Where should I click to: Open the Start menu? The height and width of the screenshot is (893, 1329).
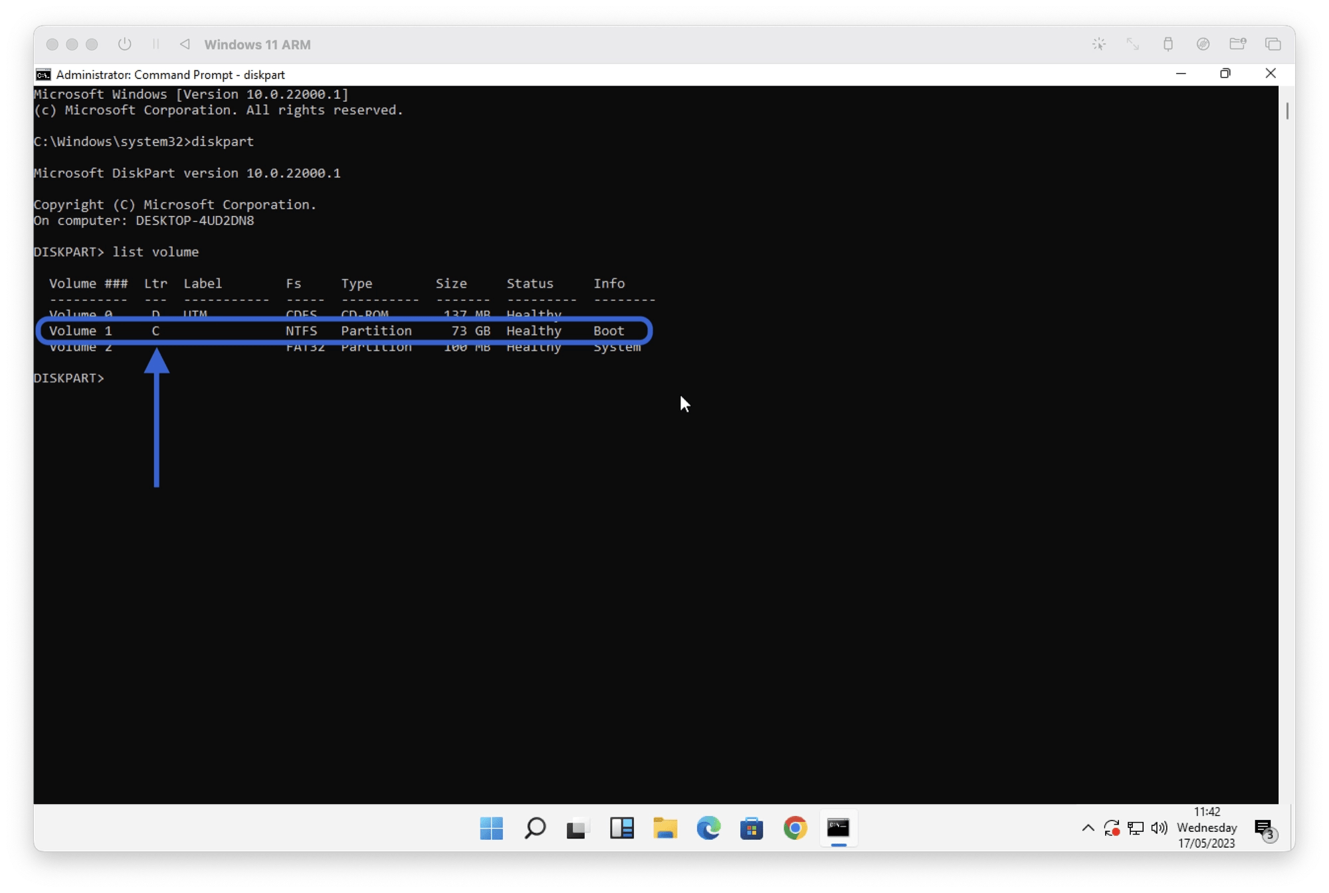(492, 829)
